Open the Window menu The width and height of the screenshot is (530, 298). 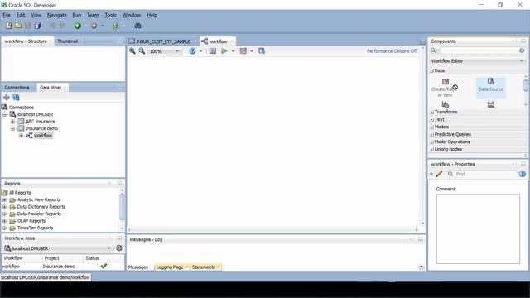[131, 15]
